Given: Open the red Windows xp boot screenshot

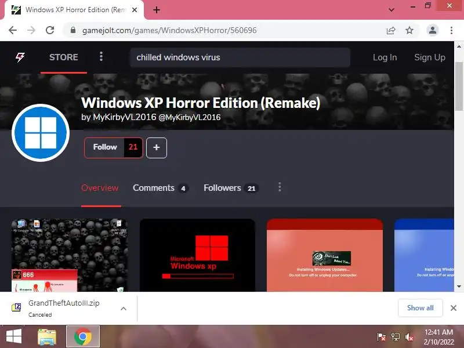Looking at the screenshot, I should pos(197,255).
